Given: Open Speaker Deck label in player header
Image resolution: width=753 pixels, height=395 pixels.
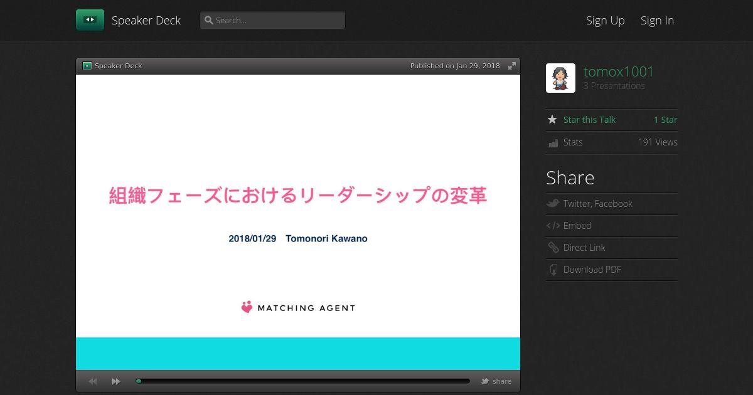Looking at the screenshot, I should coord(119,66).
